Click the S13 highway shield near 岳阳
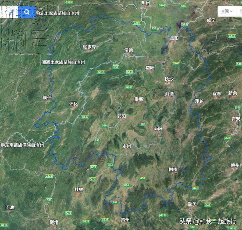Image resolution: width=242 pixels, height=230 pixels. click(x=184, y=24)
